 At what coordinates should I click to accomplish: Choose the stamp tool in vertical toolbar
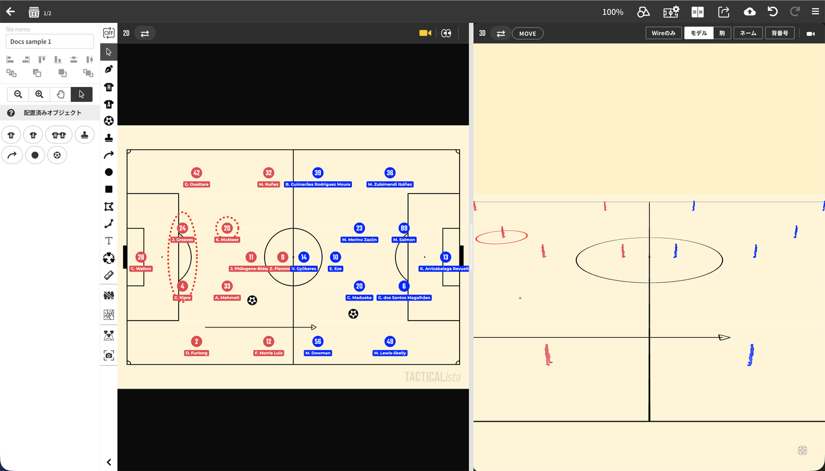[109, 138]
